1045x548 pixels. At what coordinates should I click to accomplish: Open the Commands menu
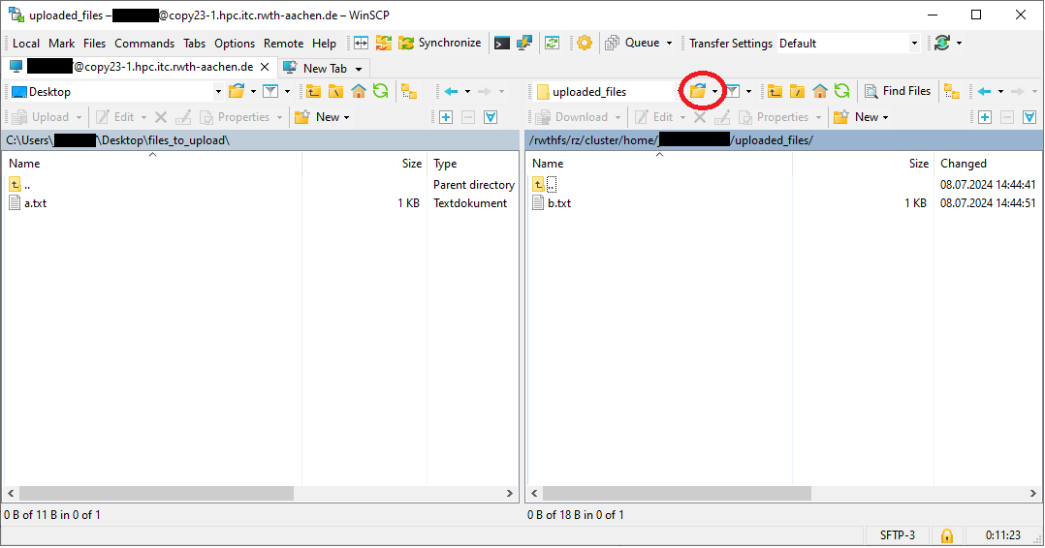[143, 44]
